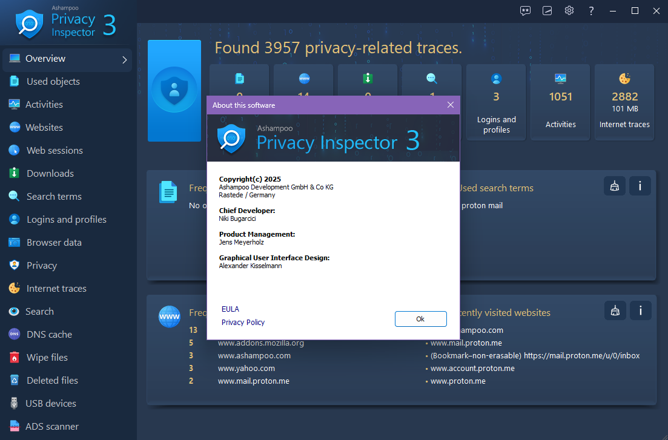Click the Activities sidebar icon

tap(14, 104)
